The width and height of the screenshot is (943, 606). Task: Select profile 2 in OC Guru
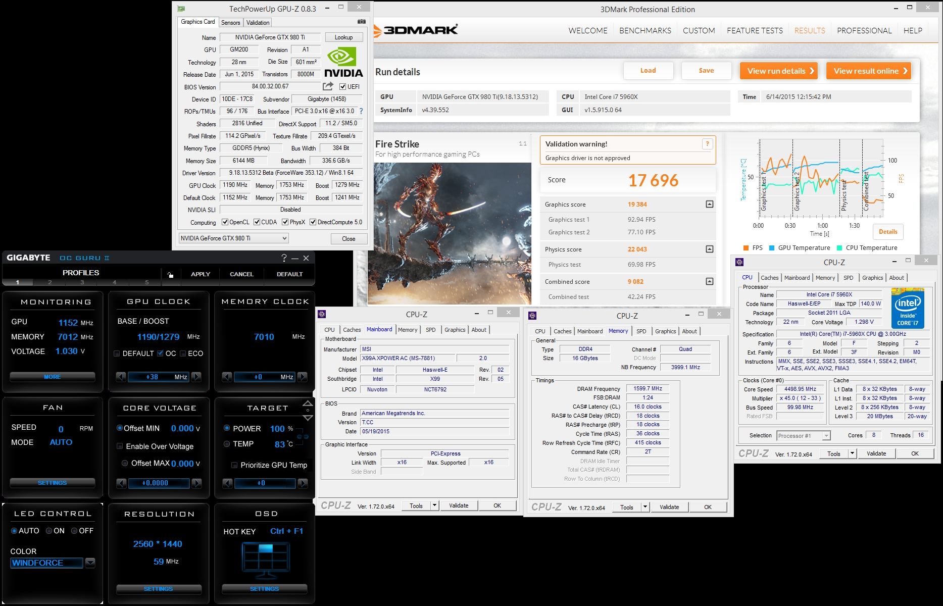[49, 282]
